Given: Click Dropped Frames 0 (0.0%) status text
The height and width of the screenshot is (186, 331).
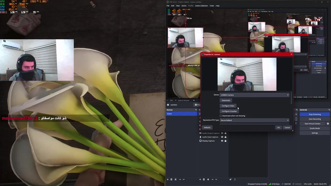Looking at the screenshot, I should tap(257, 184).
